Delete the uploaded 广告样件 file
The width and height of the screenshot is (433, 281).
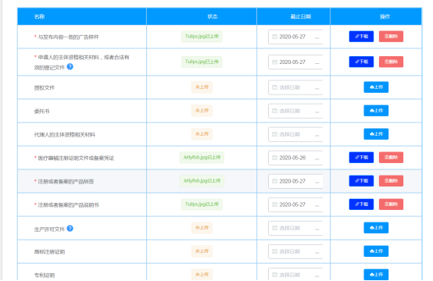coord(391,37)
